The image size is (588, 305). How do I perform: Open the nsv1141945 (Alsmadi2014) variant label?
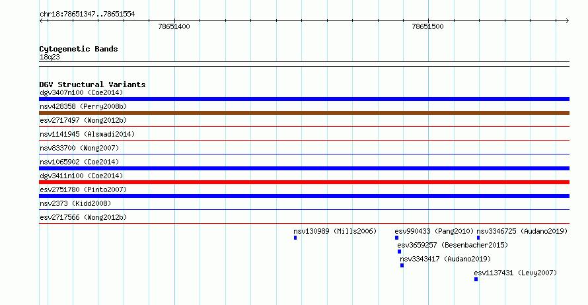[x=87, y=134]
